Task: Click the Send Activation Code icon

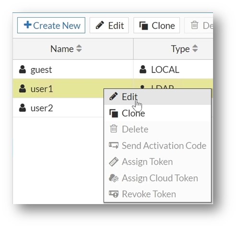Action: click(114, 145)
